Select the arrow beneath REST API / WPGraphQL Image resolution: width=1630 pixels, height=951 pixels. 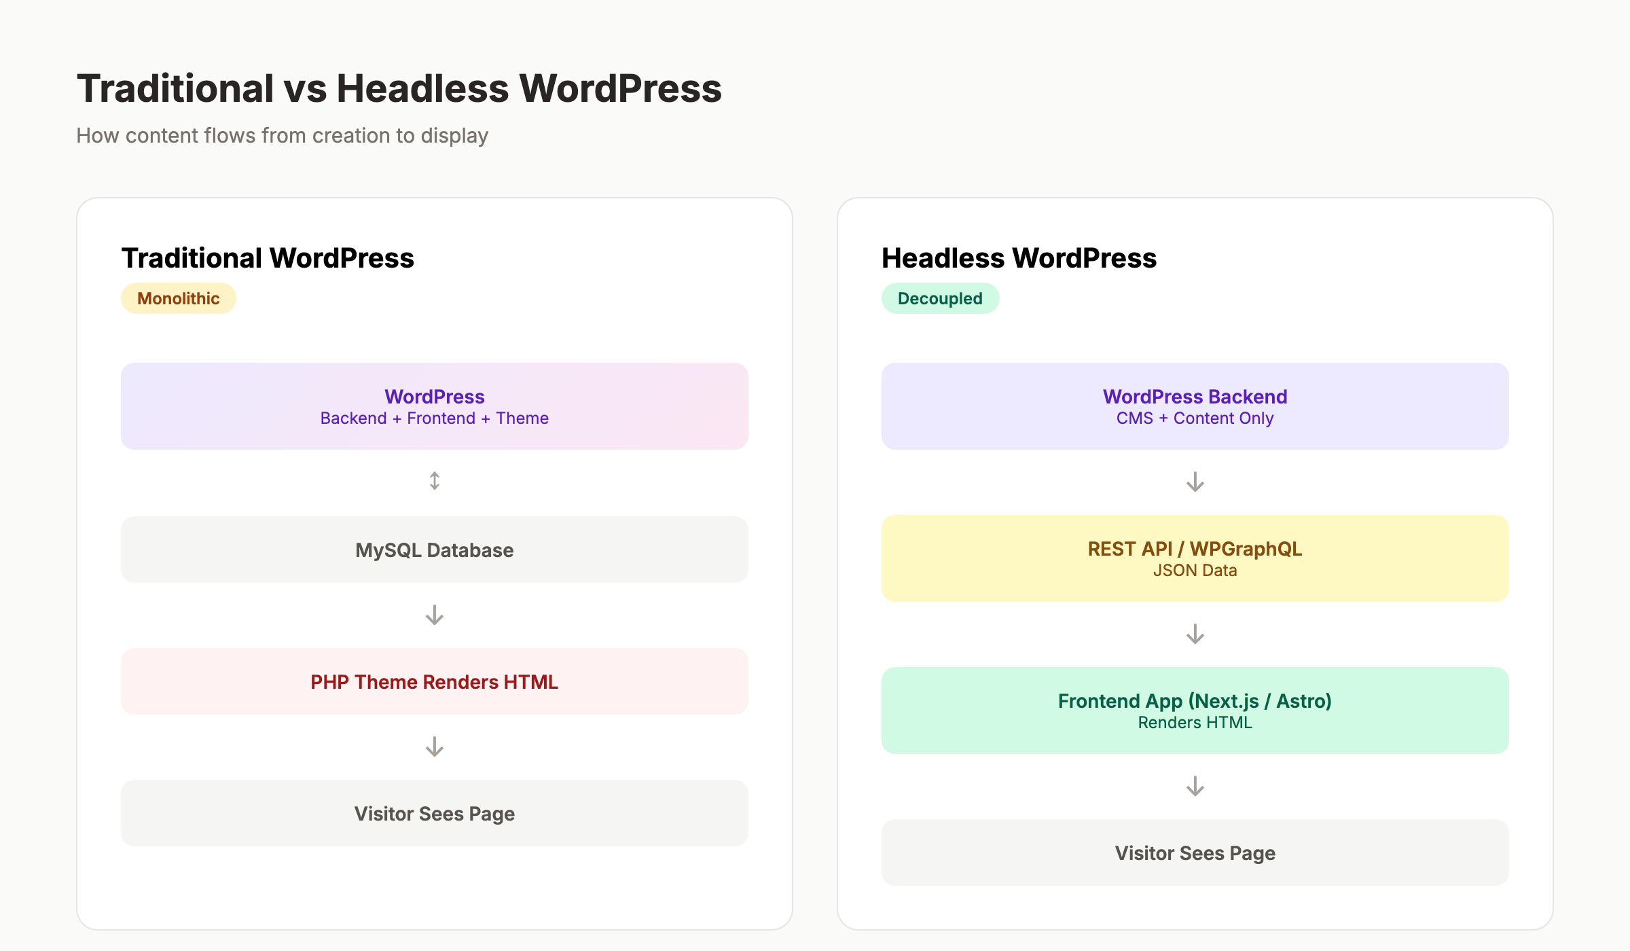tap(1193, 634)
